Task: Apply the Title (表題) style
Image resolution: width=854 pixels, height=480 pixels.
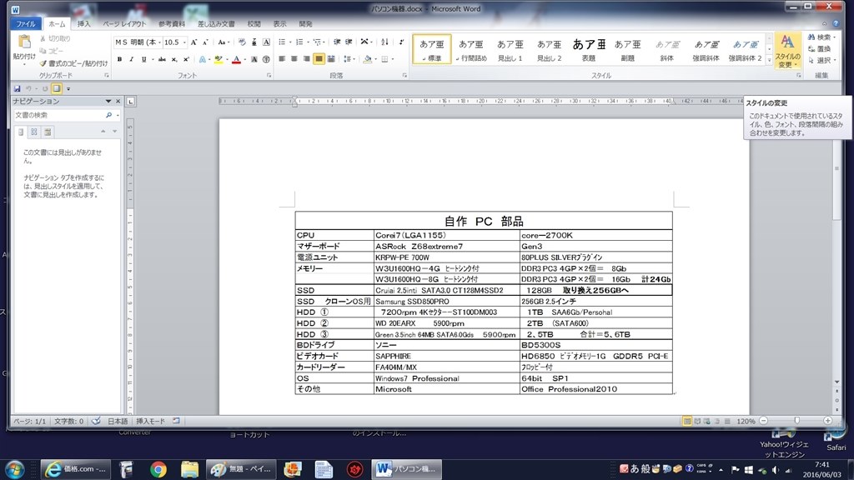Action: click(x=589, y=49)
